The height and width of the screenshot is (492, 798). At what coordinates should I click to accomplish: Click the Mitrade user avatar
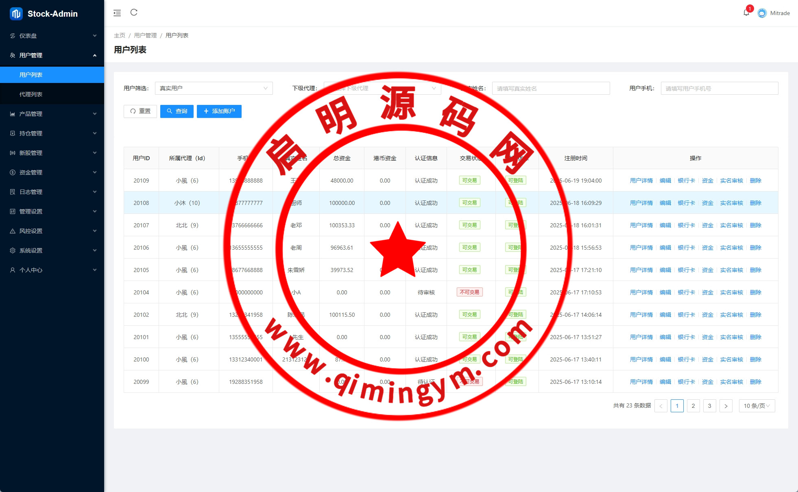(x=762, y=13)
